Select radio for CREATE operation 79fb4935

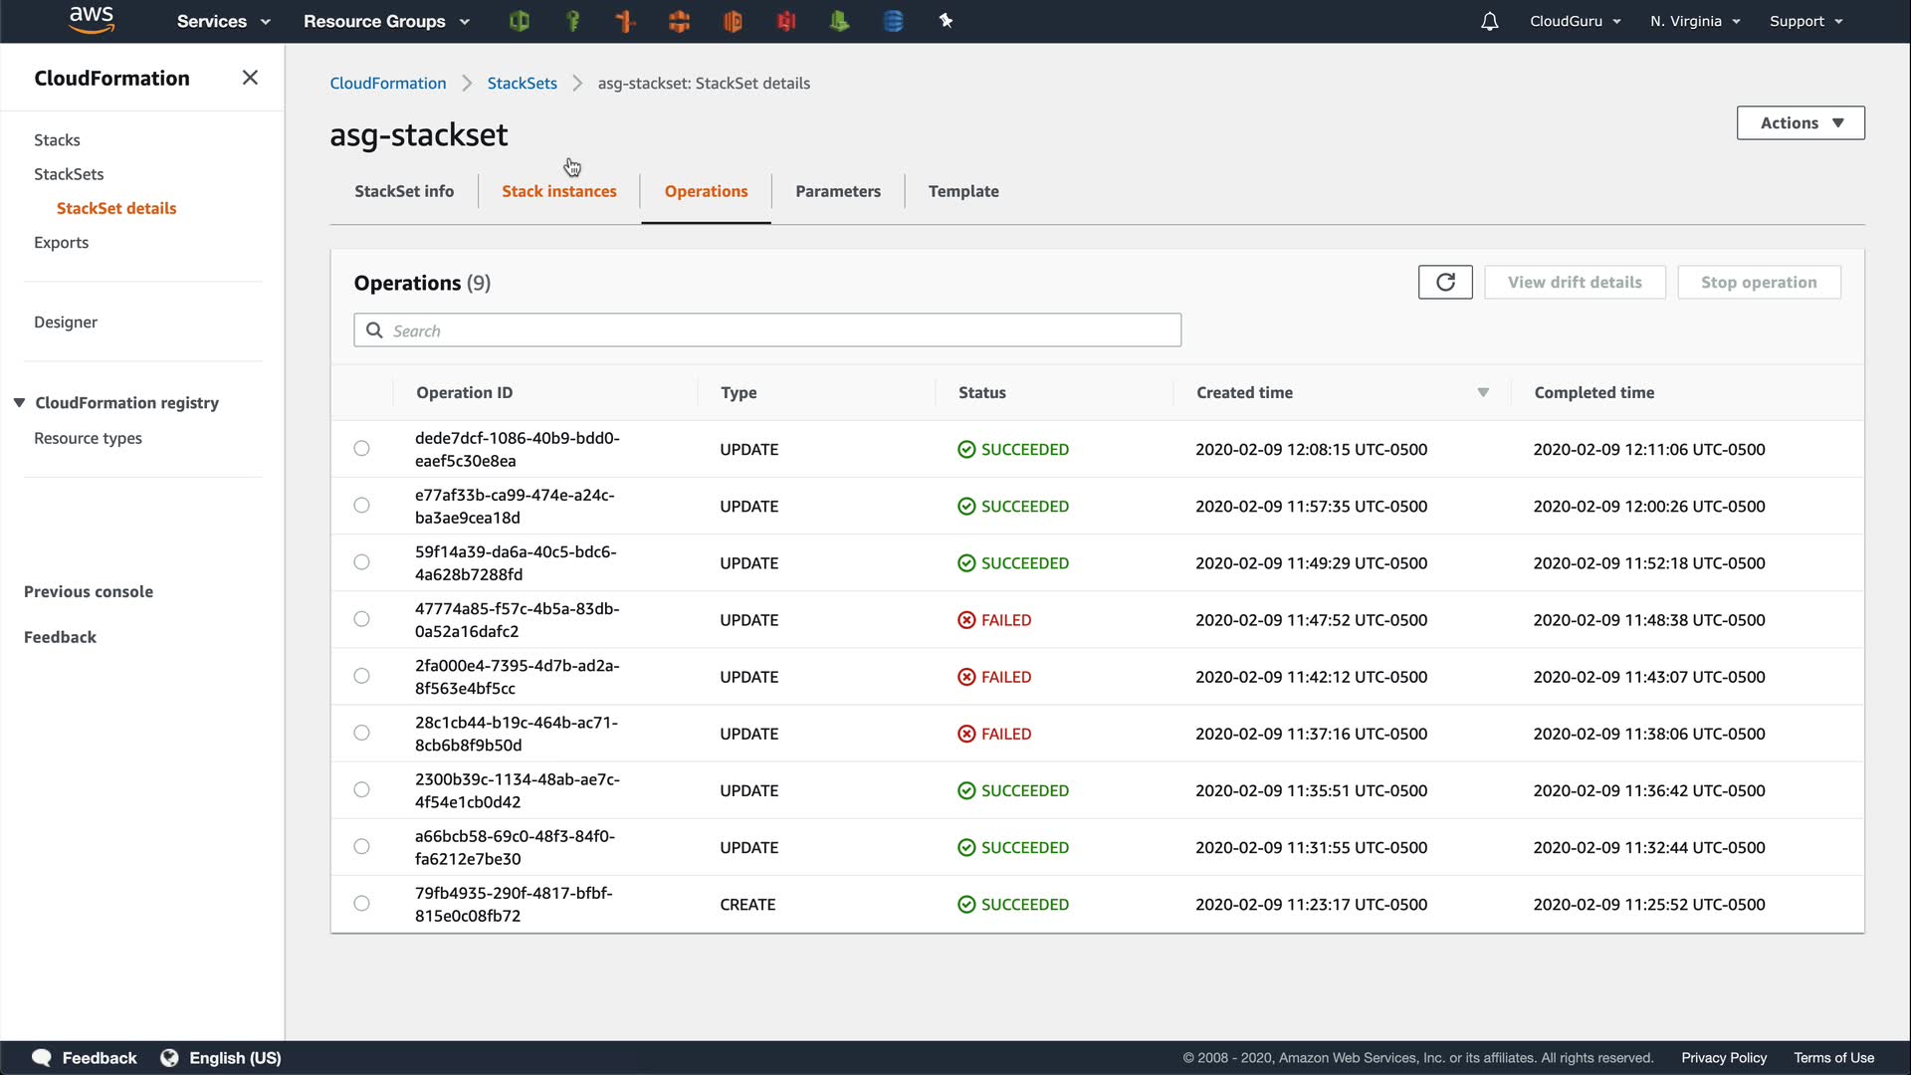pyautogui.click(x=361, y=904)
